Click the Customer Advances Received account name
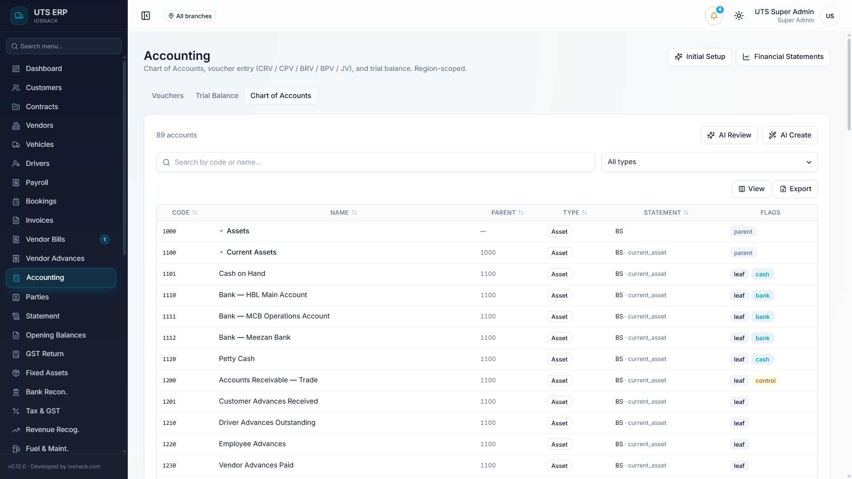 268,401
